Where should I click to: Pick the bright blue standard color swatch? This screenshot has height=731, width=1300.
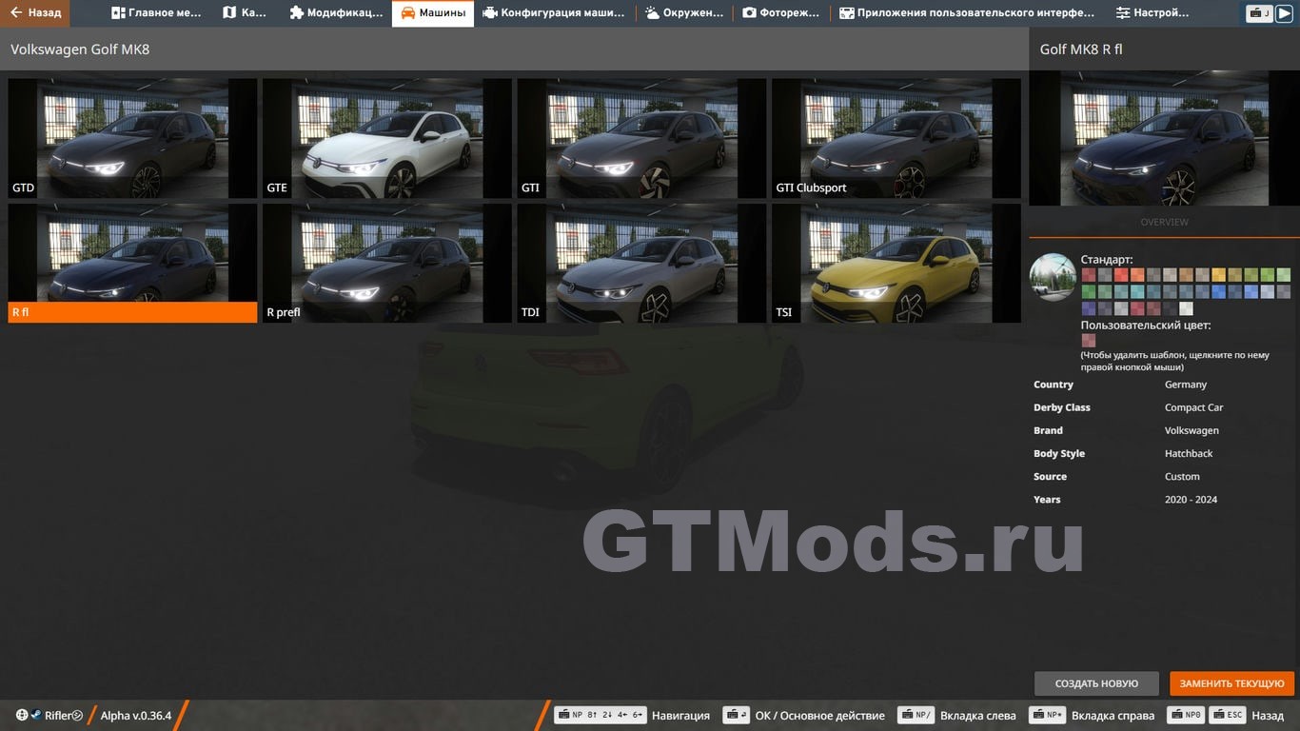pos(1218,291)
